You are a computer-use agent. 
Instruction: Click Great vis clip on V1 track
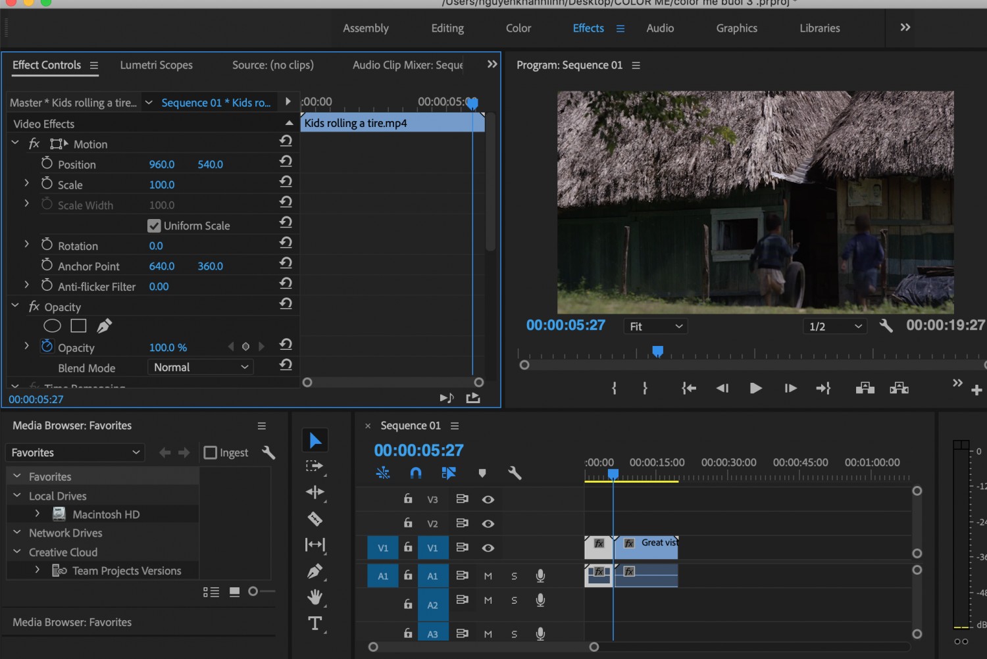point(646,547)
